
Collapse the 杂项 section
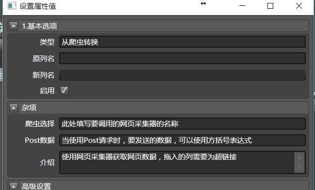pos(14,108)
